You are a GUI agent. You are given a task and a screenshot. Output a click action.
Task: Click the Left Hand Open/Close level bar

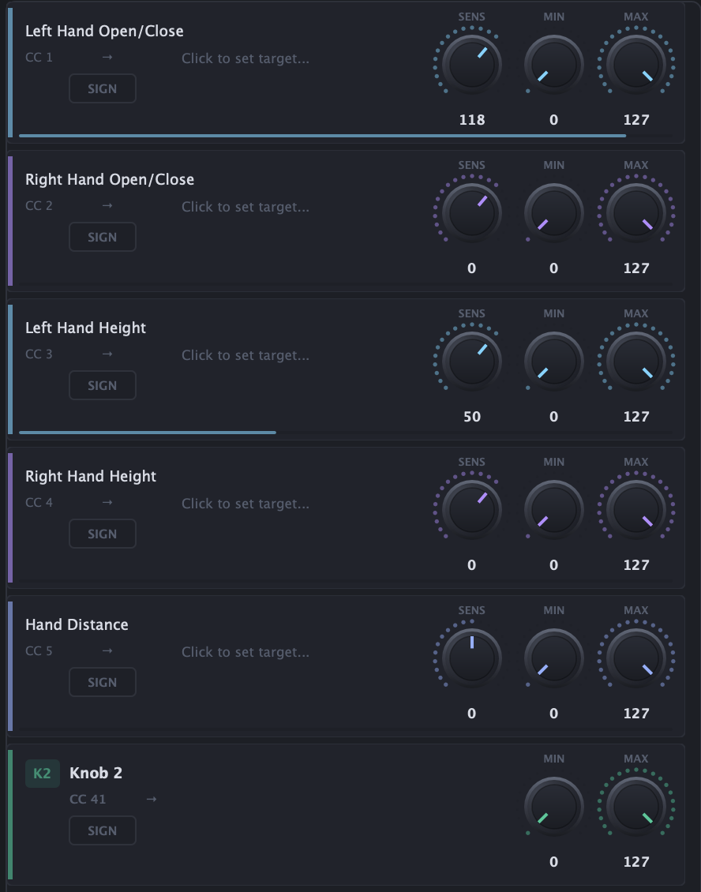346,136
